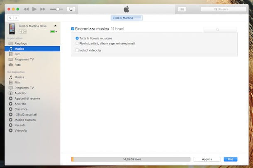The width and height of the screenshot is (253, 168).
Task: Click the play button in the toolbar
Action: pos(34,9)
